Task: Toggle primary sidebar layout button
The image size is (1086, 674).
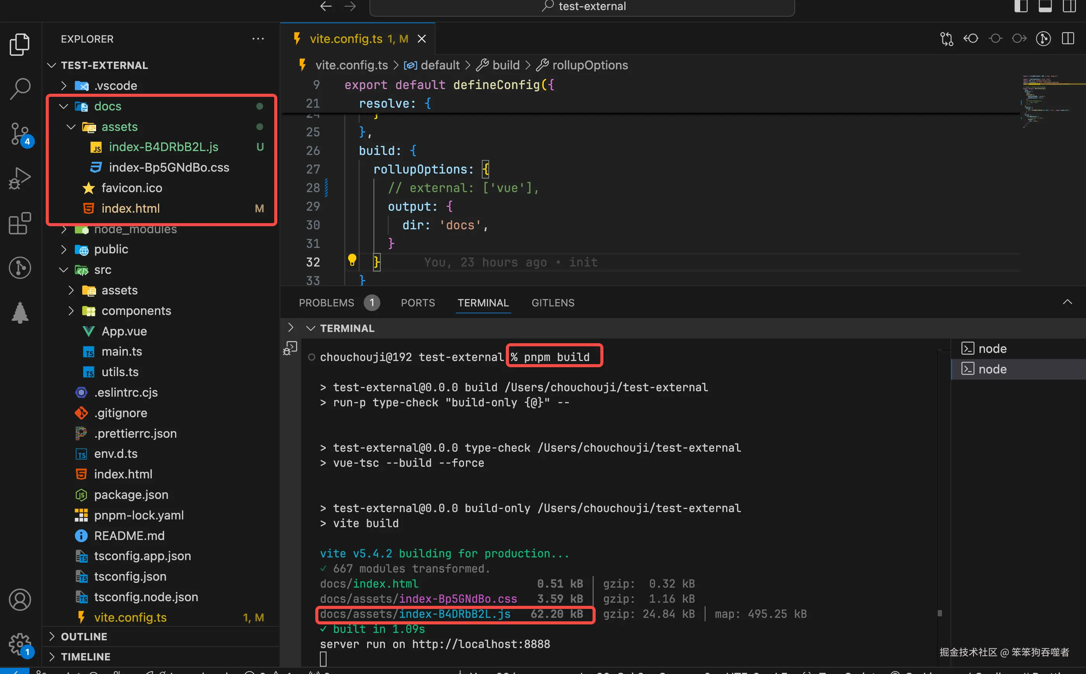Action: click(1021, 6)
